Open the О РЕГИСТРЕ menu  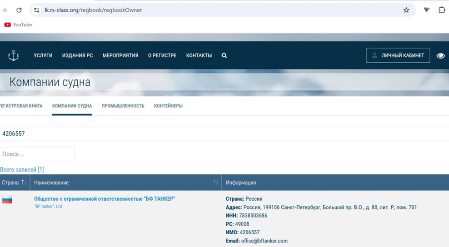coord(162,55)
